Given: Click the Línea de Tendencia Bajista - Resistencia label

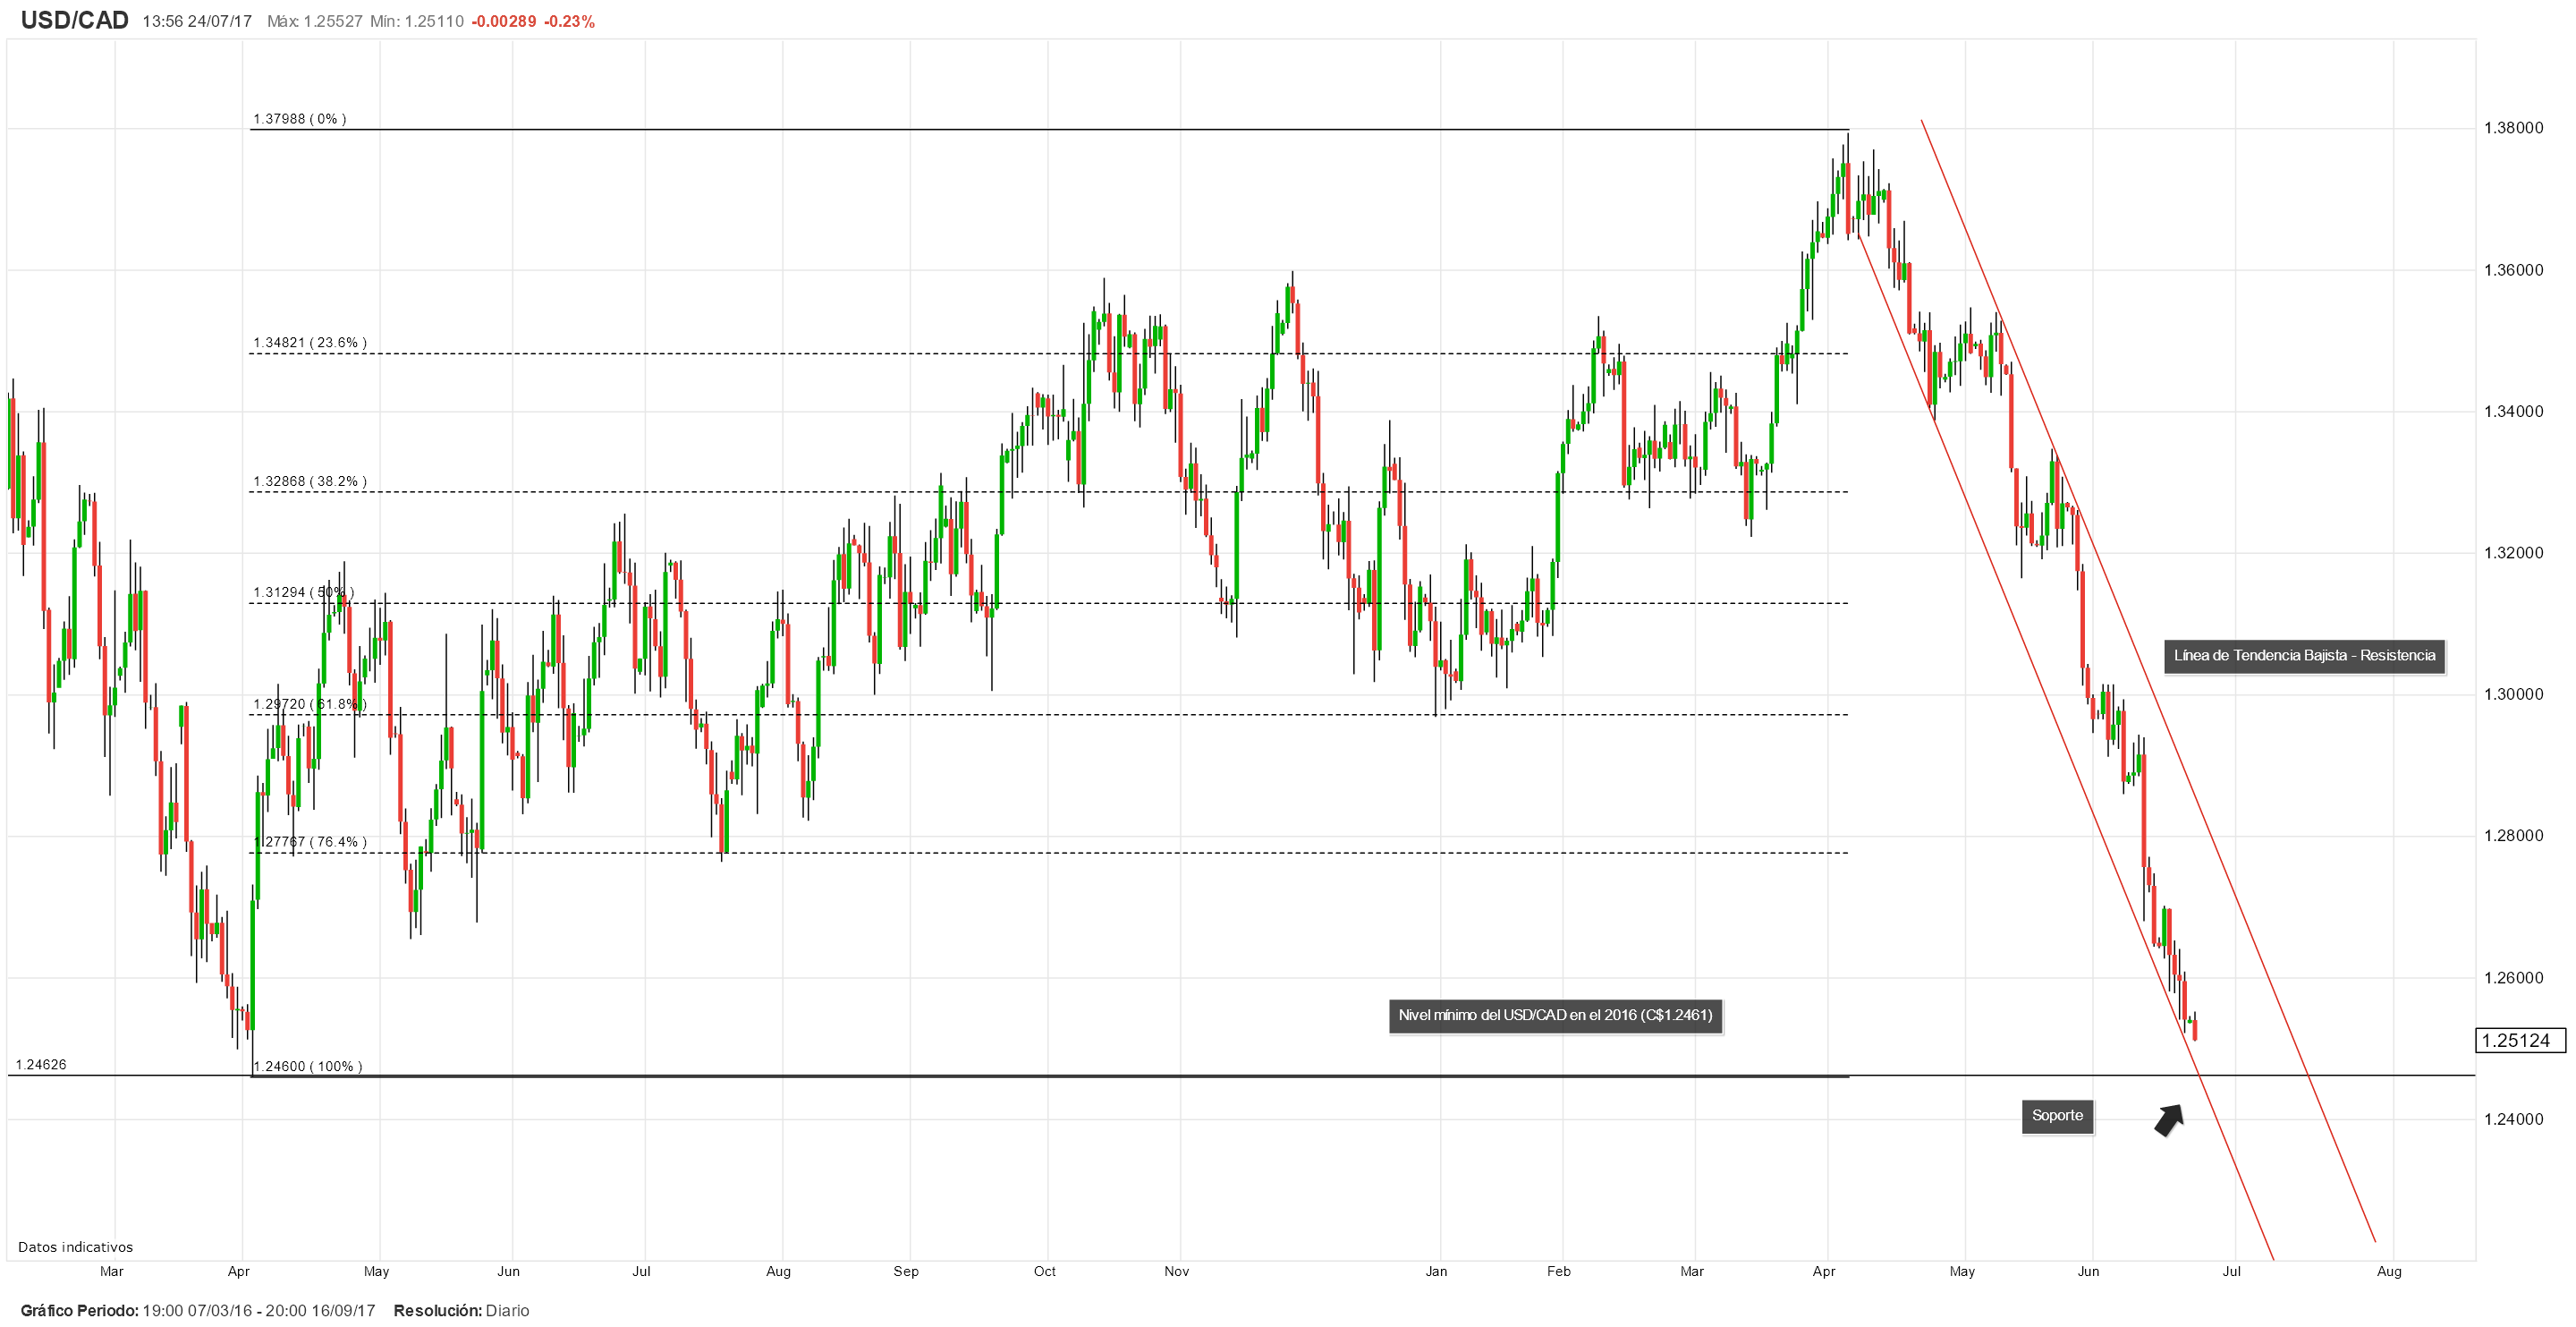Looking at the screenshot, I should (x=2304, y=657).
